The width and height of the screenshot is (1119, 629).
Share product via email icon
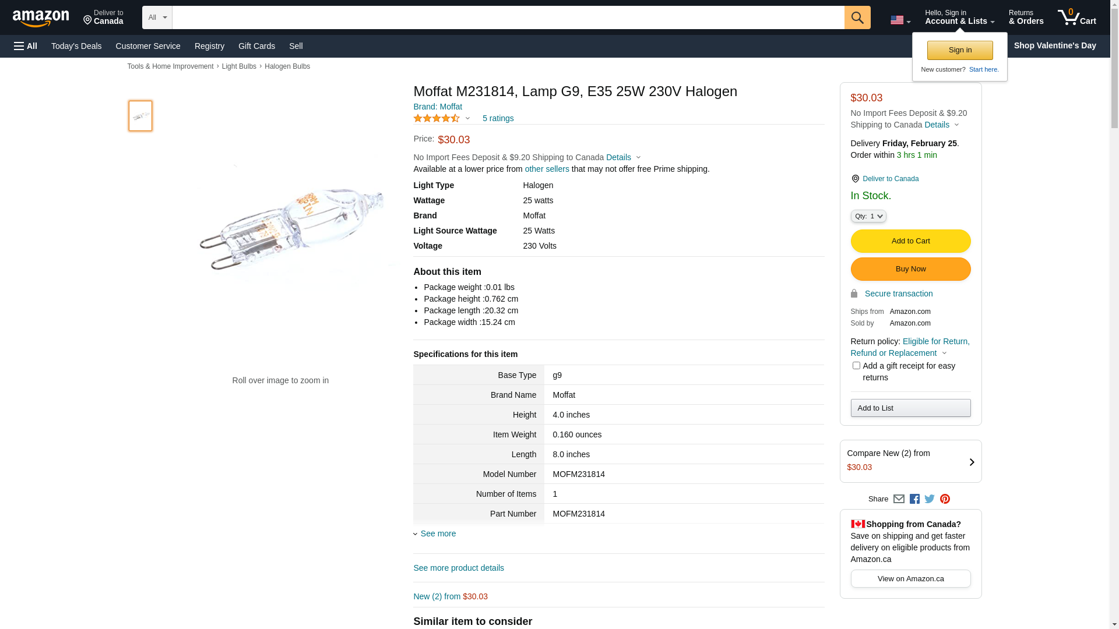click(x=899, y=499)
